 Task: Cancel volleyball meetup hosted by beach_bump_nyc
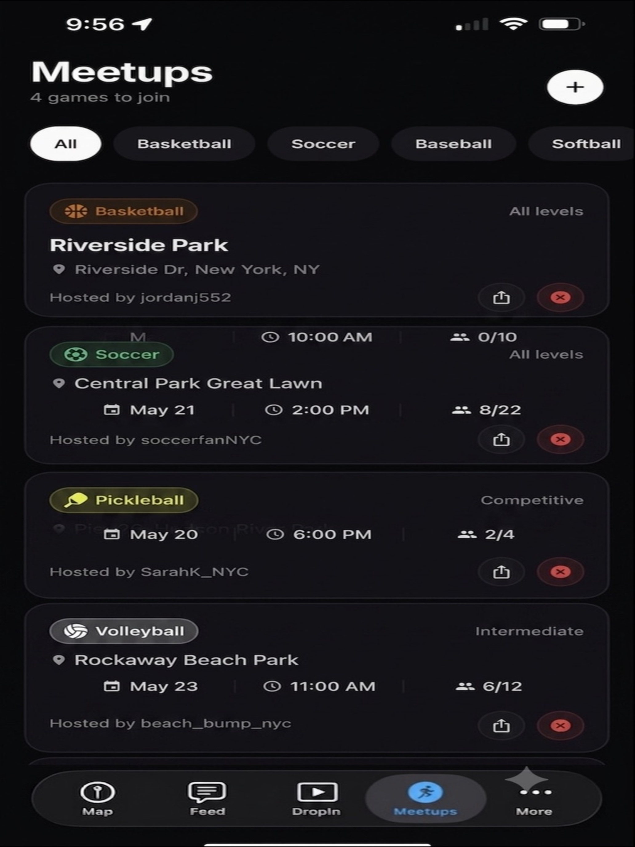(560, 725)
